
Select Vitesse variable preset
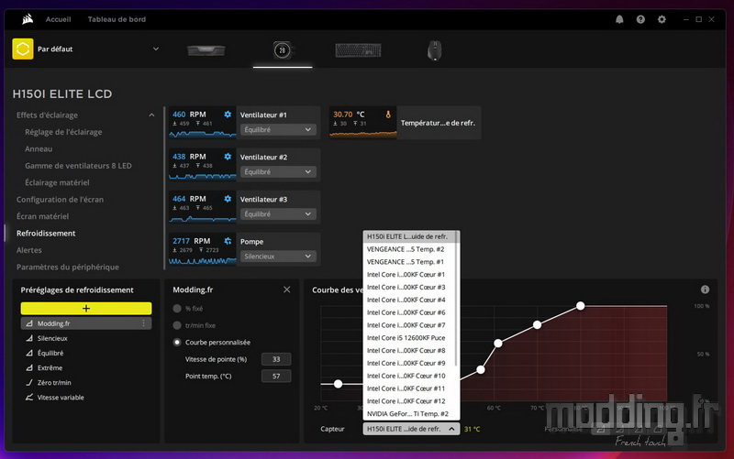coord(61,398)
